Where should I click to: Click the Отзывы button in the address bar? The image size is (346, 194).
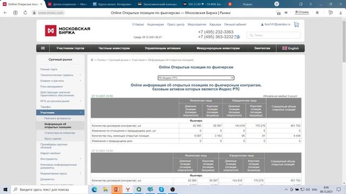coord(302,12)
